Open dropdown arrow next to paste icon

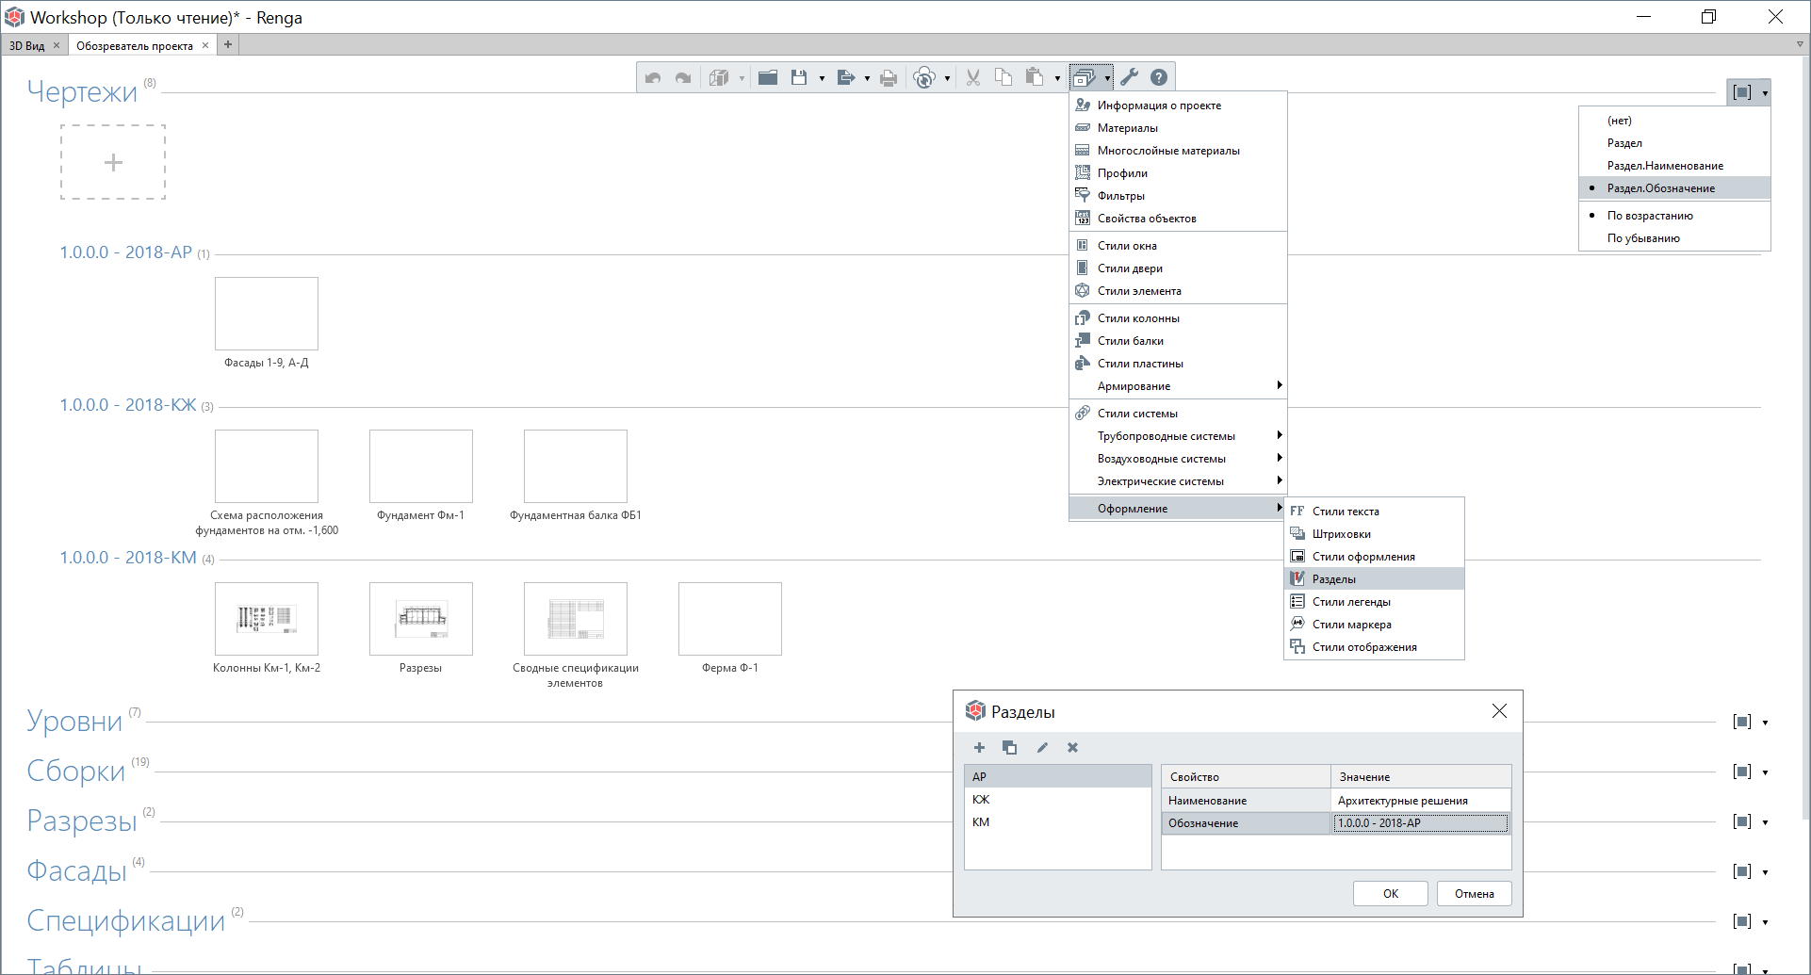[x=1057, y=79]
